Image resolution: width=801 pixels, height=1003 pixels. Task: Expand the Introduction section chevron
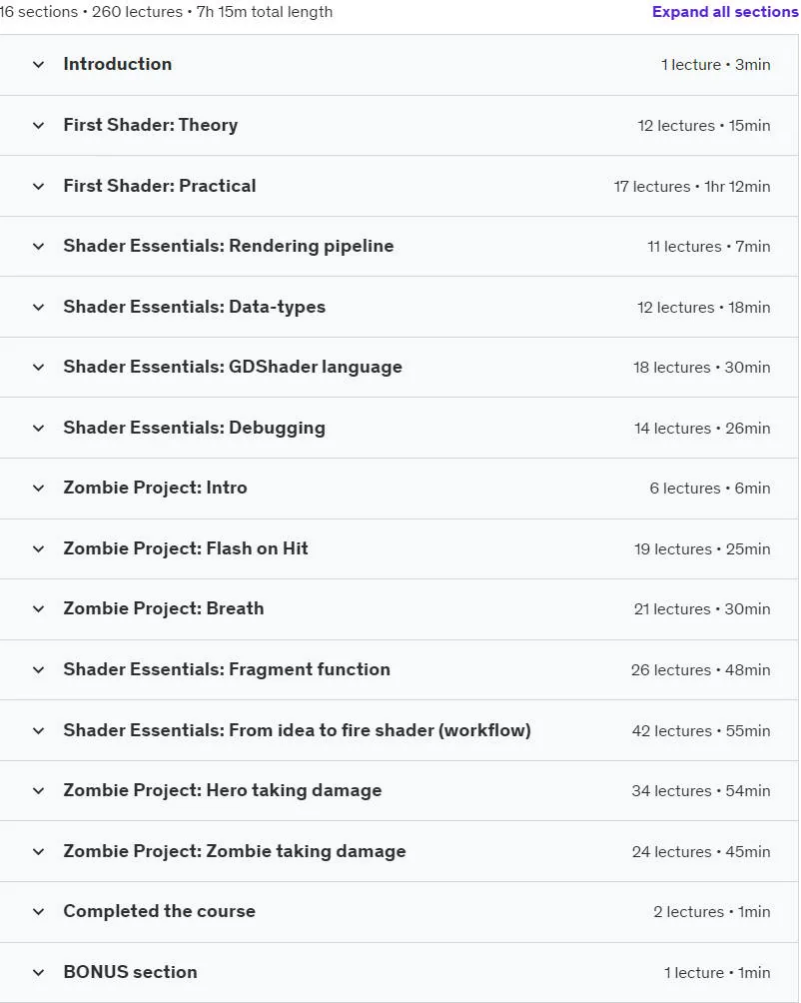coord(38,65)
